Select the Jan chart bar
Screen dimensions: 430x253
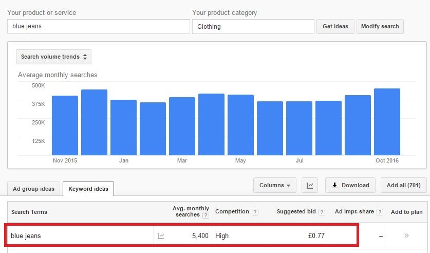pos(123,128)
